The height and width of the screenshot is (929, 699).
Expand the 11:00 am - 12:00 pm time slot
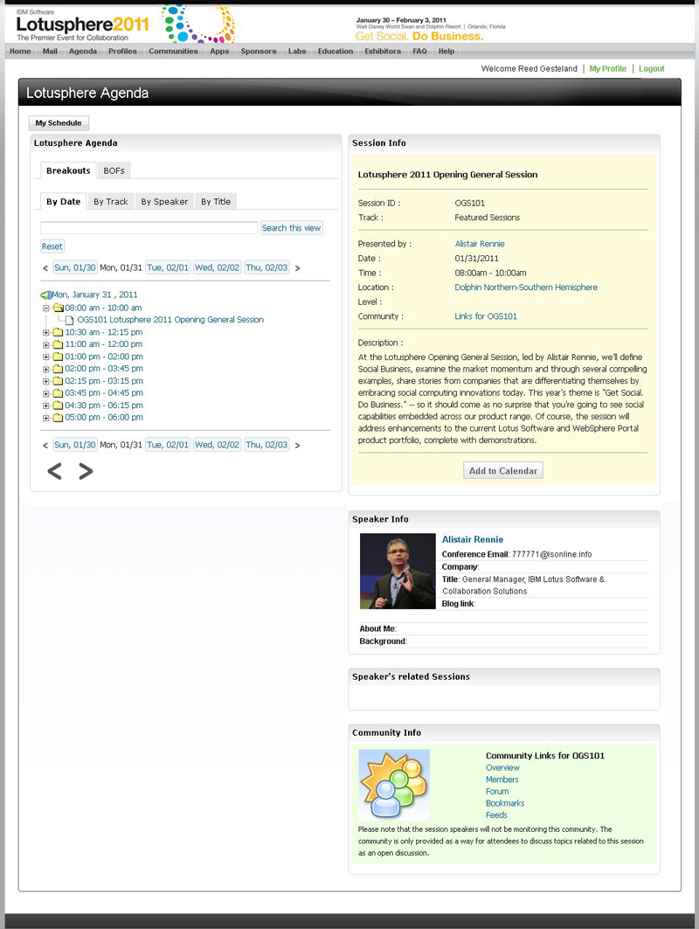tap(46, 345)
